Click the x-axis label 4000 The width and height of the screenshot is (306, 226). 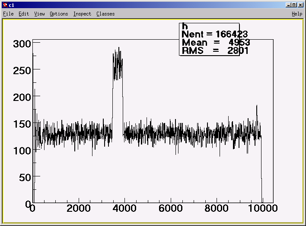tap(124, 208)
